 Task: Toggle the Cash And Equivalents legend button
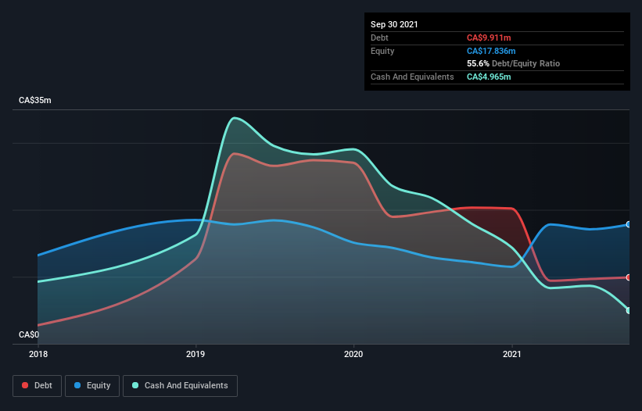coord(180,386)
